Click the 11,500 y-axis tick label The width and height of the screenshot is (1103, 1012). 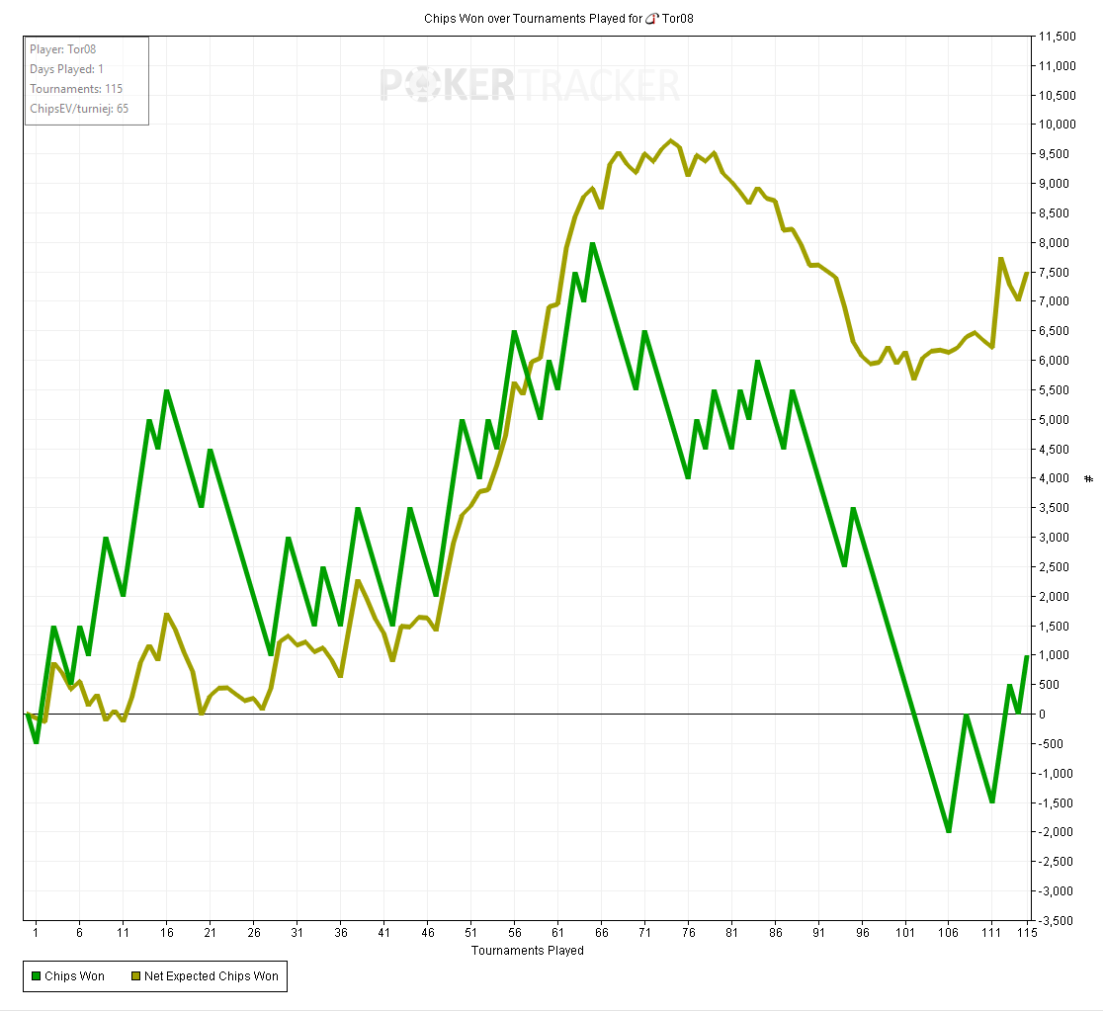(1056, 37)
